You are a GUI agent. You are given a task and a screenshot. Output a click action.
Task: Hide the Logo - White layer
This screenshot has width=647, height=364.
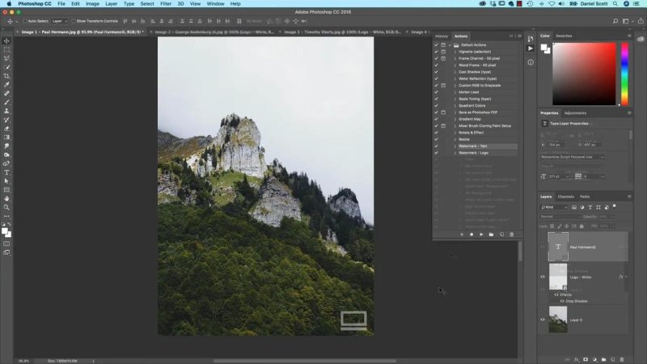click(x=543, y=277)
